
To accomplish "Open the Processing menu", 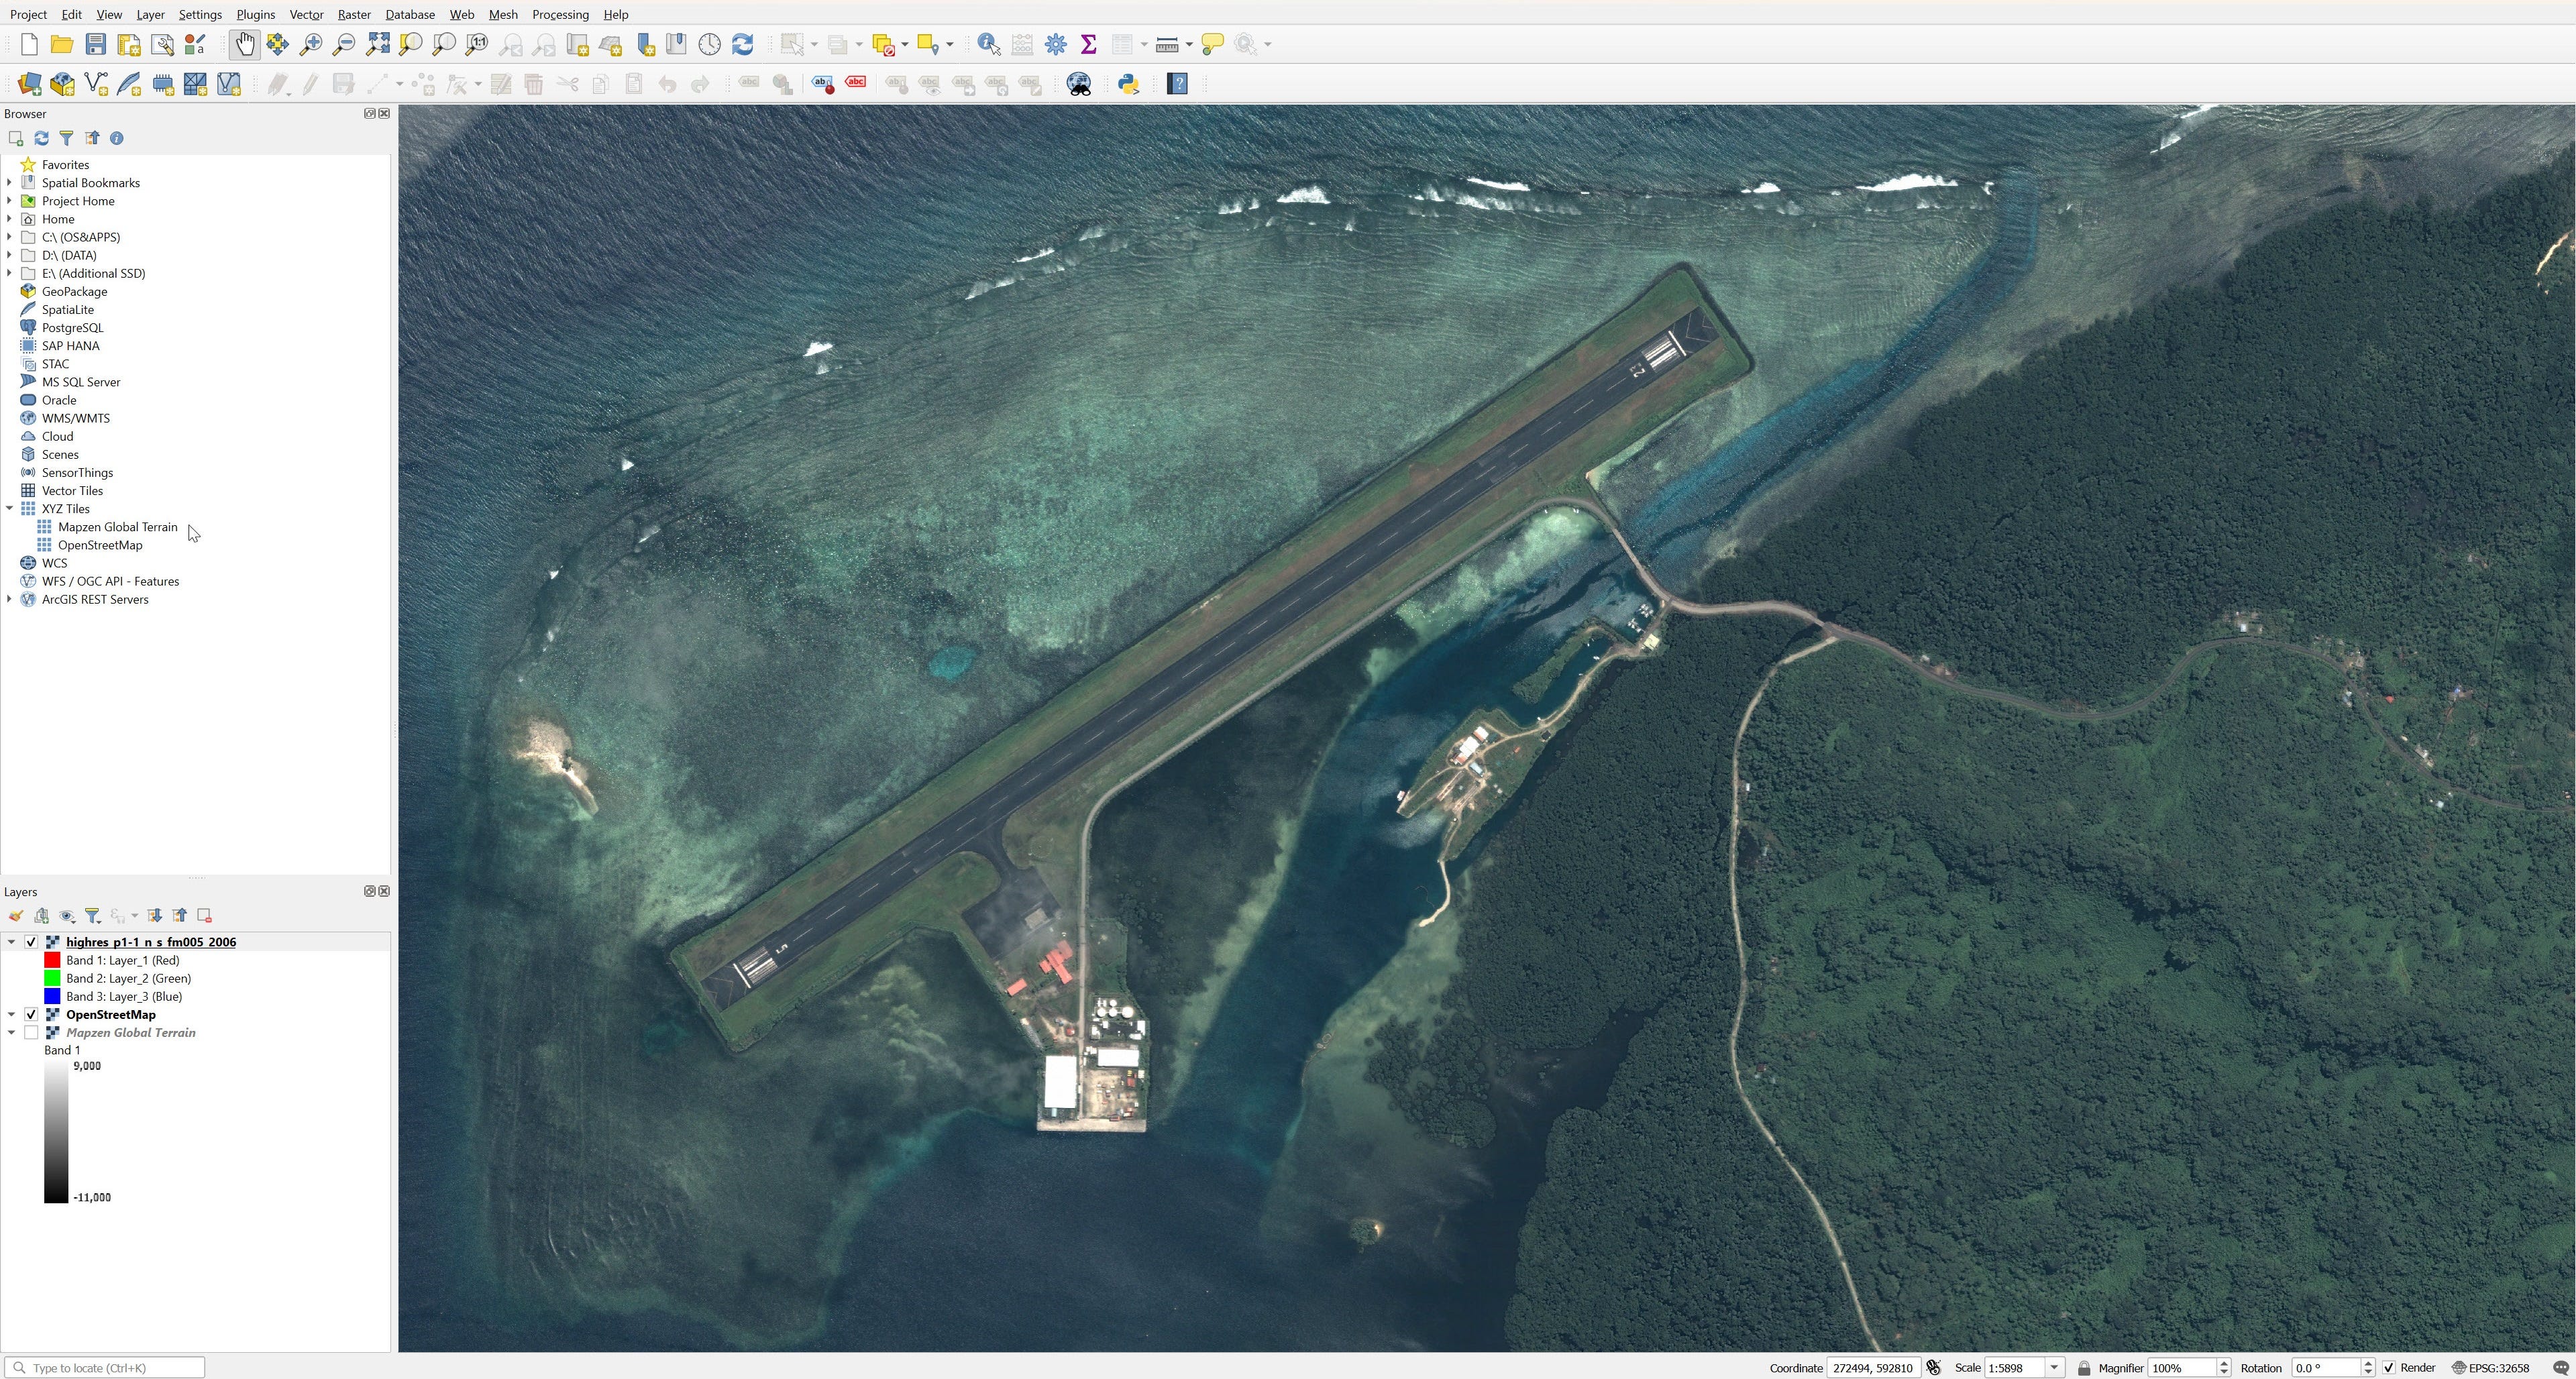I will [560, 14].
